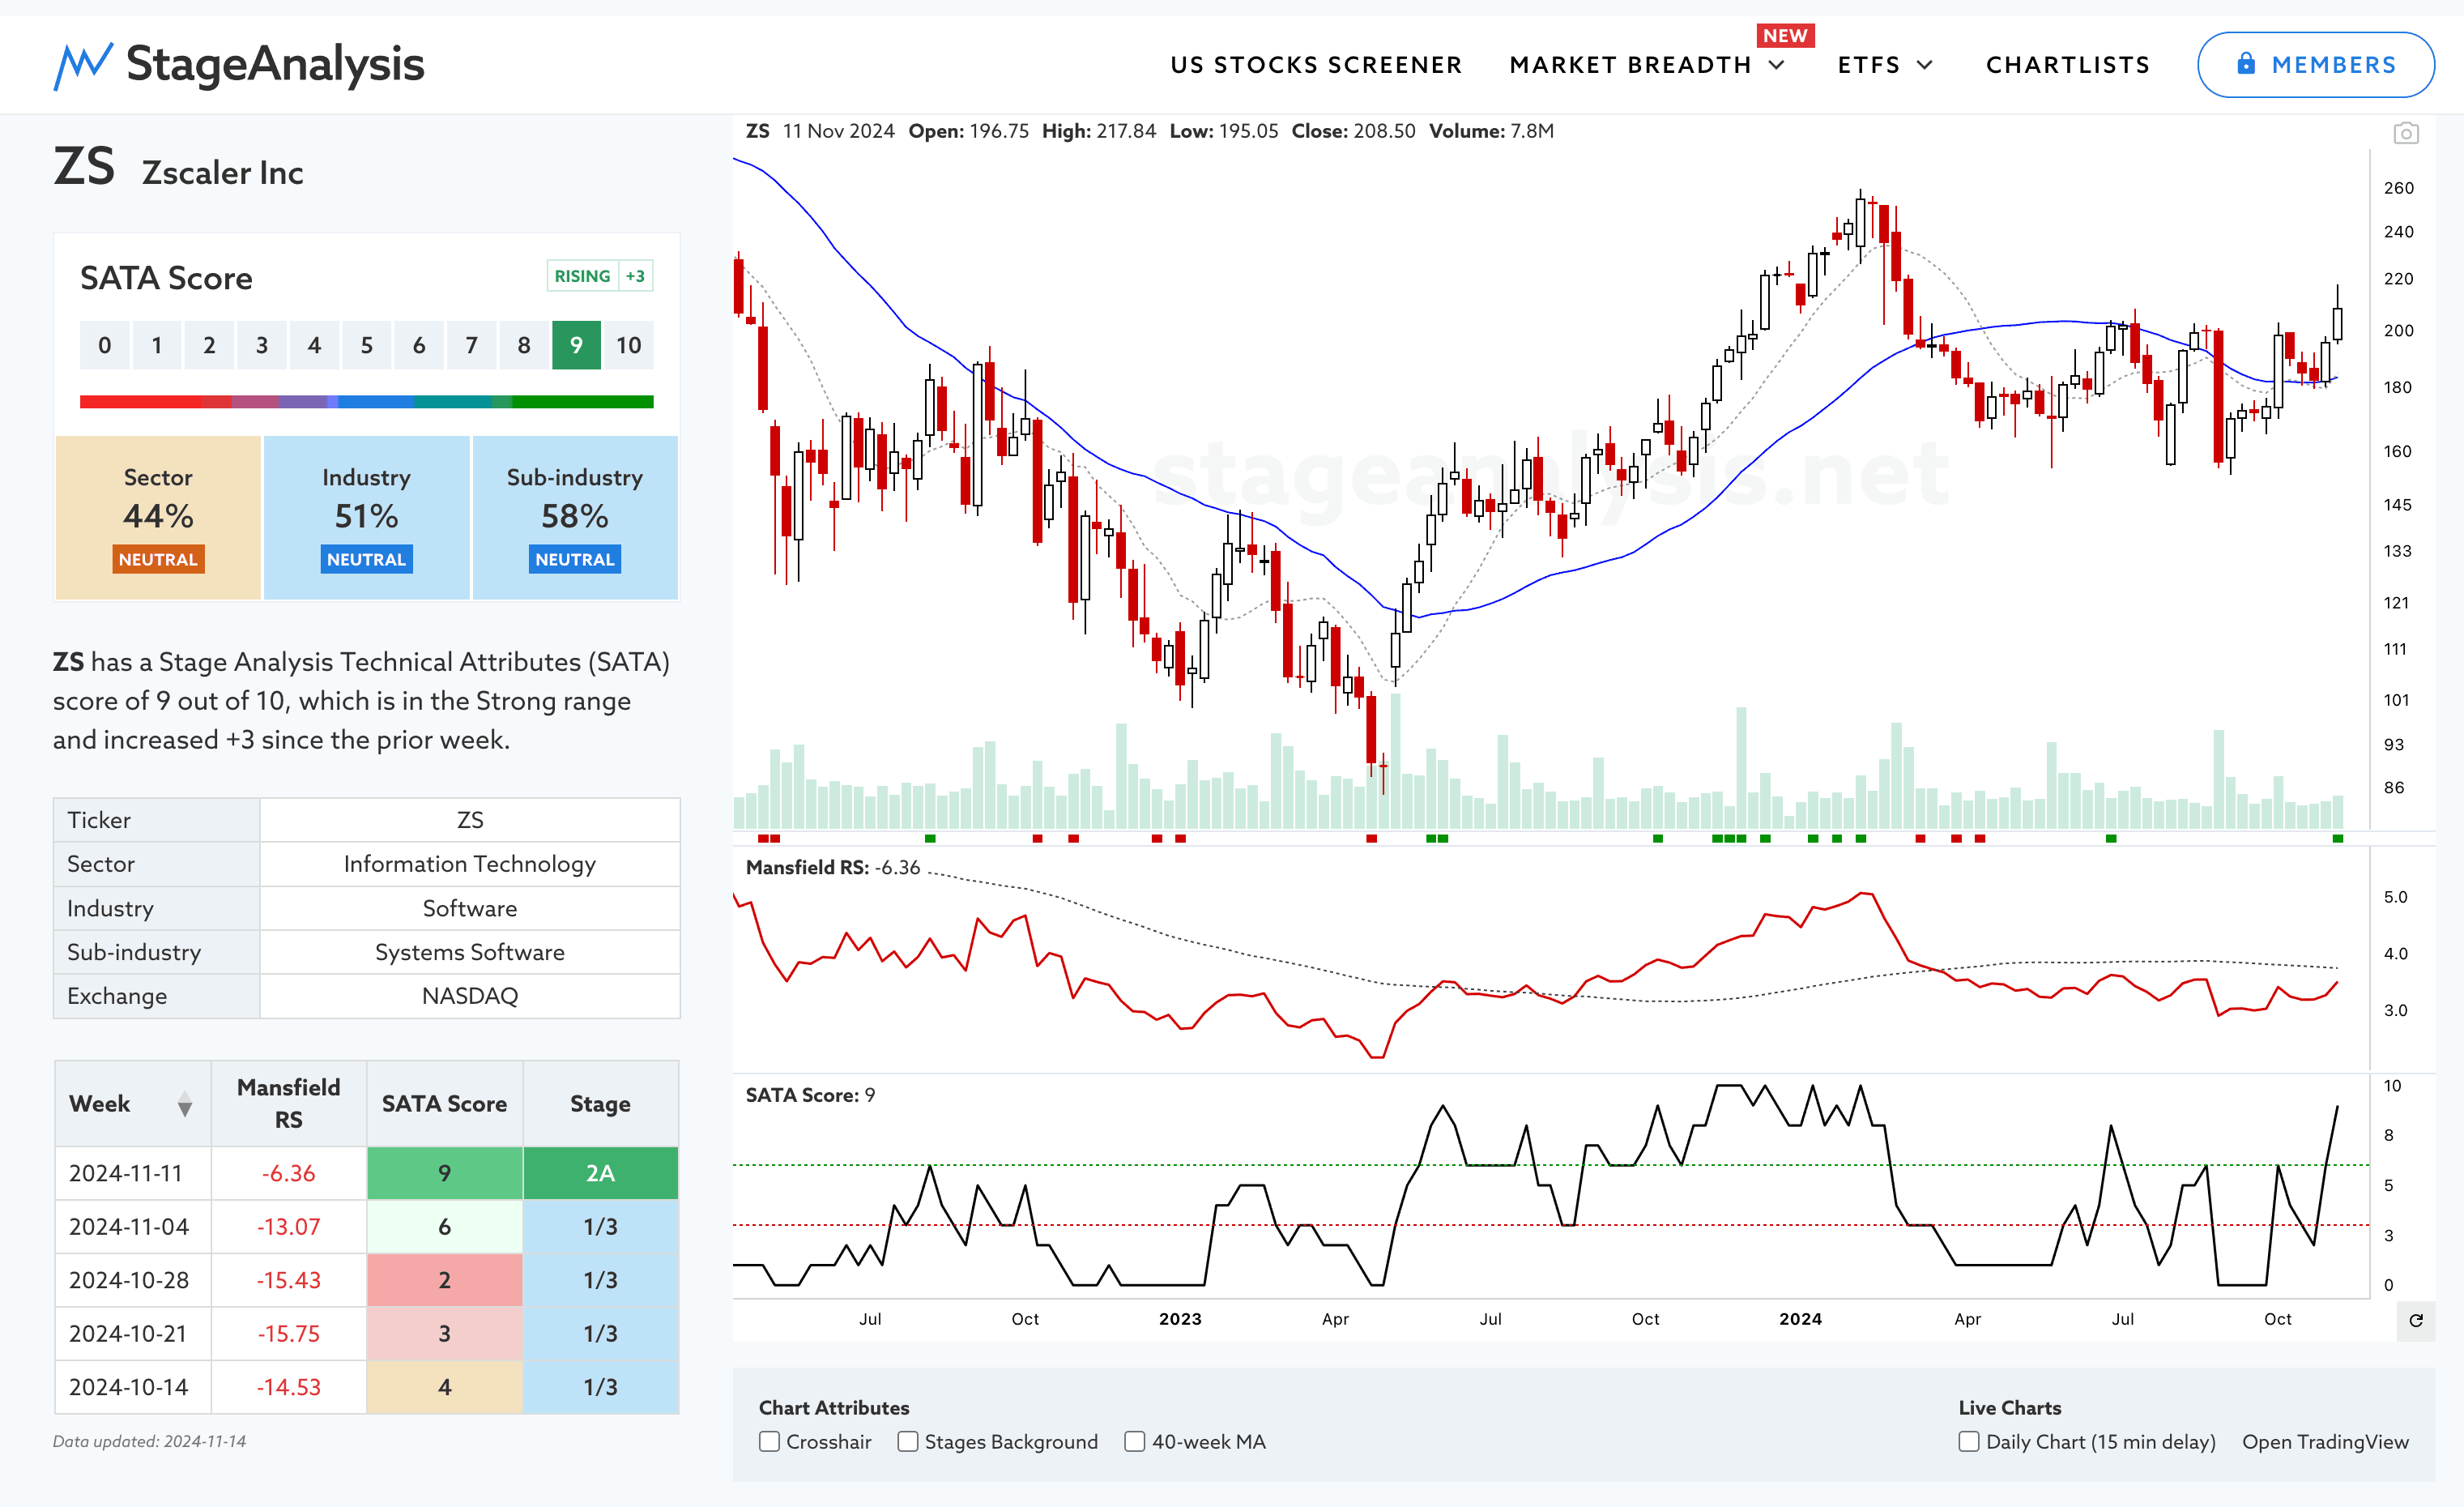Click Mansfield RS value -14.53
Viewport: 2464px width, 1507px height.
click(288, 1387)
